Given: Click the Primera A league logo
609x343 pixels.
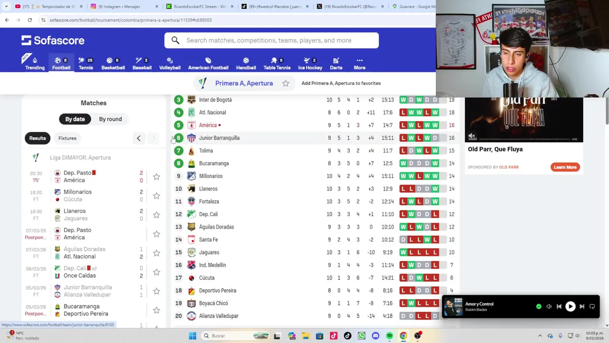Looking at the screenshot, I should 203,83.
